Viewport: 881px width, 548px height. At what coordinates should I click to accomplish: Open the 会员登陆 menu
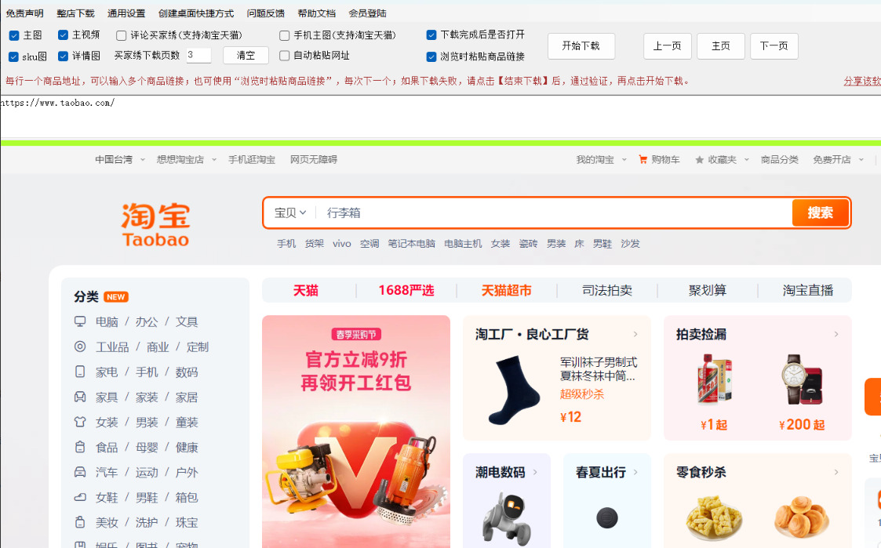(367, 13)
